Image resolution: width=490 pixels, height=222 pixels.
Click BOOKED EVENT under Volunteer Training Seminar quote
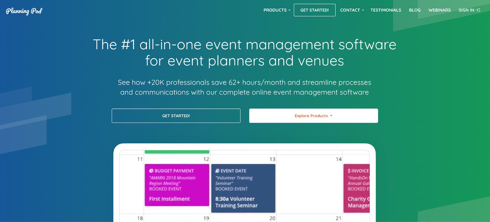tap(232, 189)
